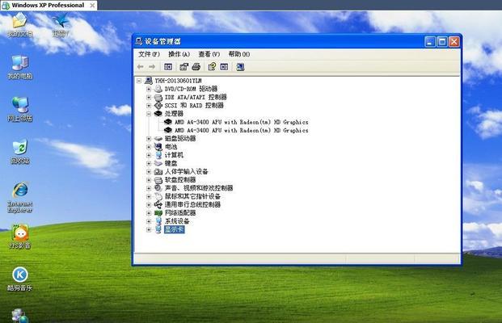Expand the 计算机 node
Viewport: 502px width, 323px height.
(x=149, y=155)
